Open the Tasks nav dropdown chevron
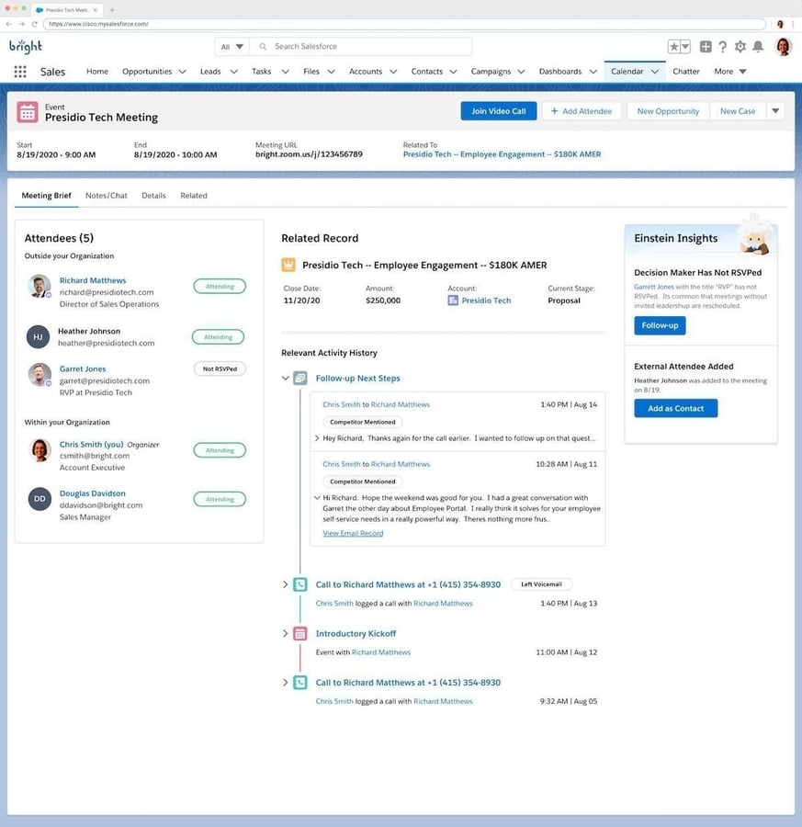802x827 pixels. pos(286,71)
